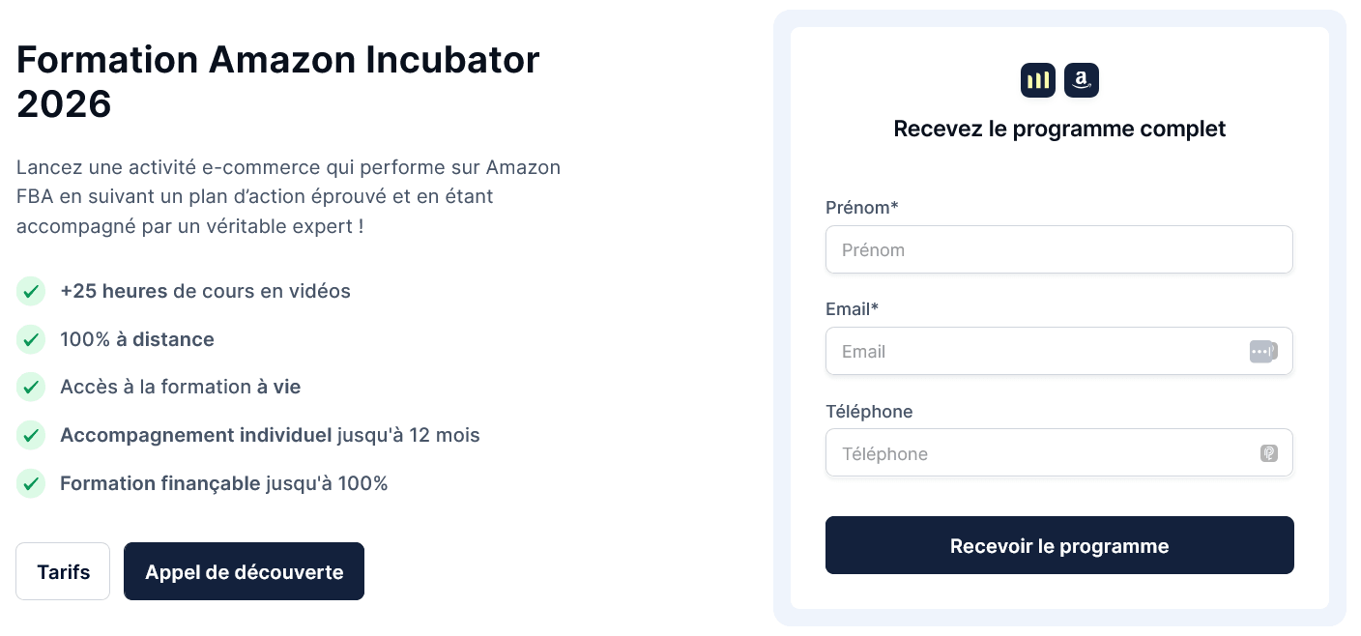
Task: Click the password-manager icon in the Téléphone field
Action: [1269, 453]
